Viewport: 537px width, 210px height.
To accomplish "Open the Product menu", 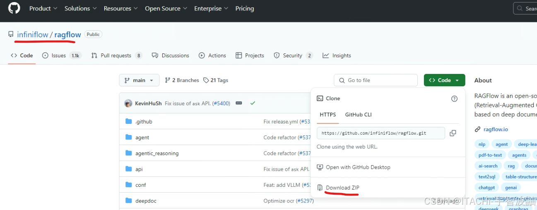I will click(x=43, y=8).
